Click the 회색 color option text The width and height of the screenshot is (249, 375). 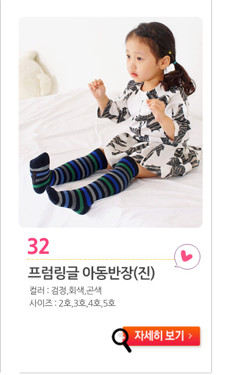76,291
